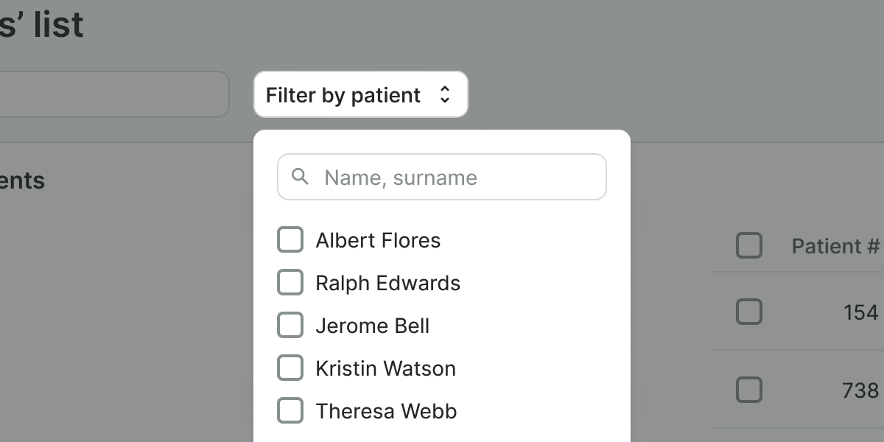Enable the Jerome Bell checkbox
This screenshot has width=884, height=442.
(x=290, y=326)
